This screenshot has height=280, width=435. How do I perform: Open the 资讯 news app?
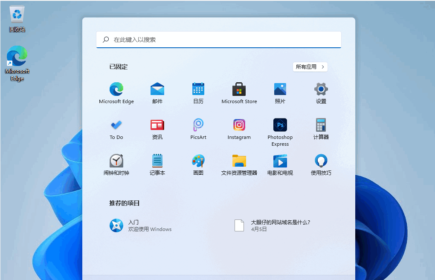[x=157, y=129]
